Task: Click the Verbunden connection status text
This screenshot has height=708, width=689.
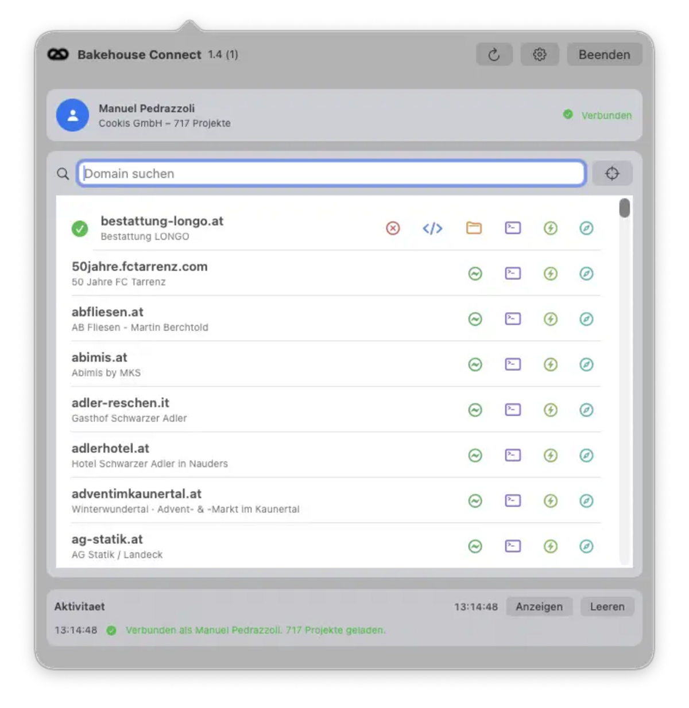Action: [606, 115]
